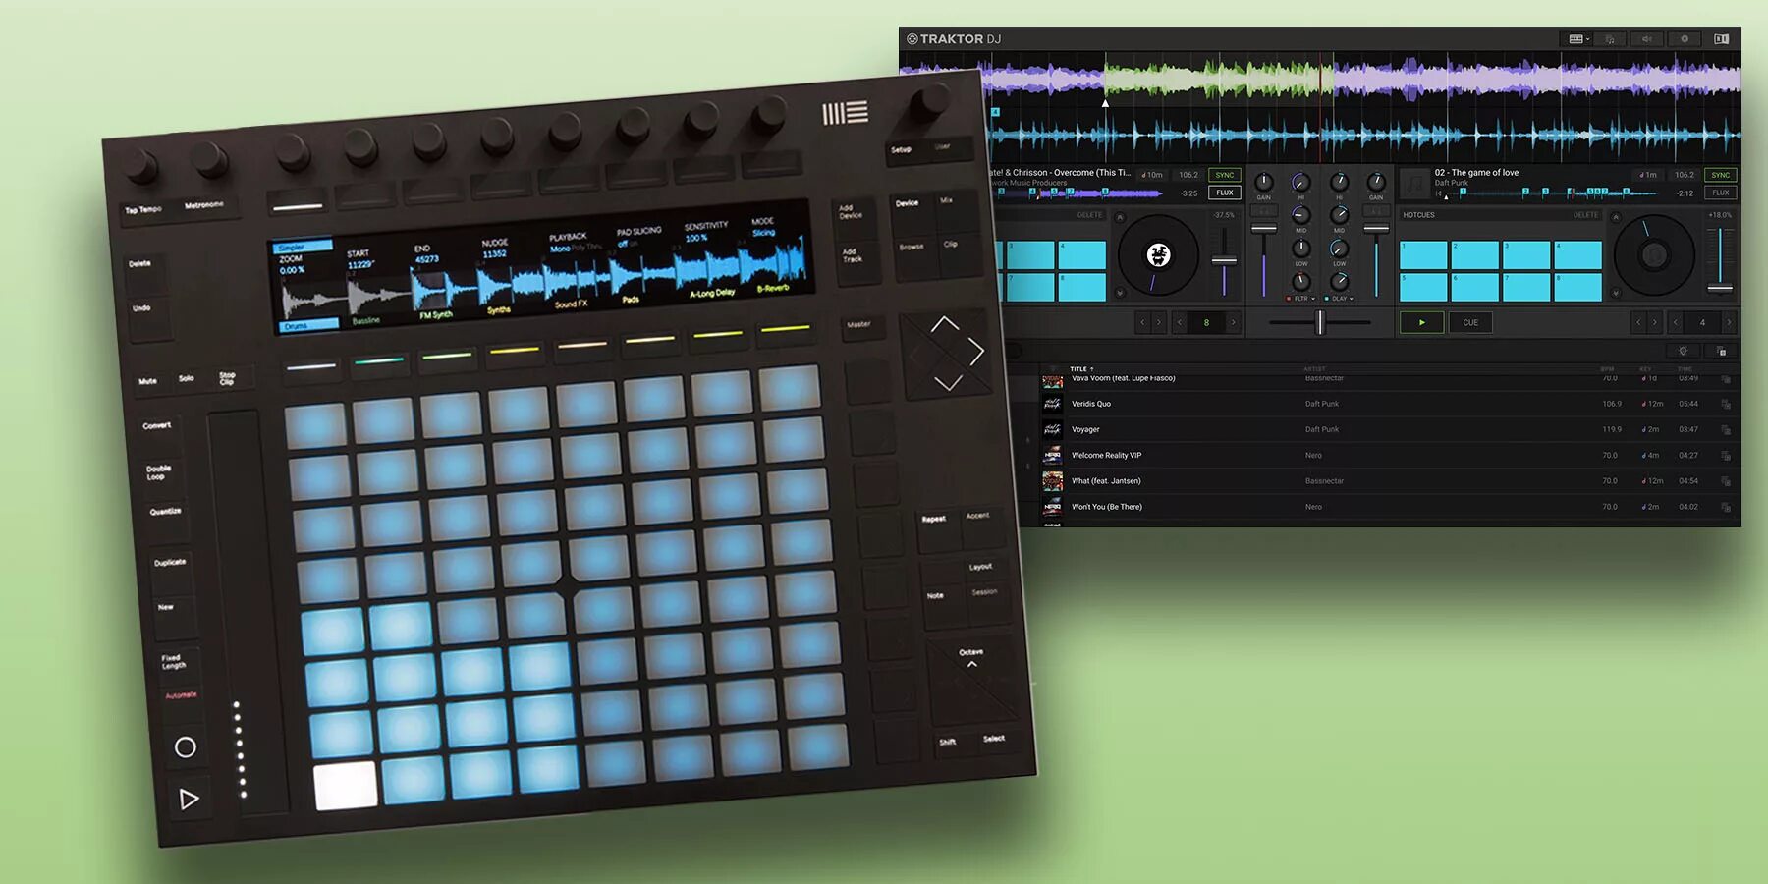Click the DLAY effect knob
The height and width of the screenshot is (884, 1768).
coord(1339,282)
